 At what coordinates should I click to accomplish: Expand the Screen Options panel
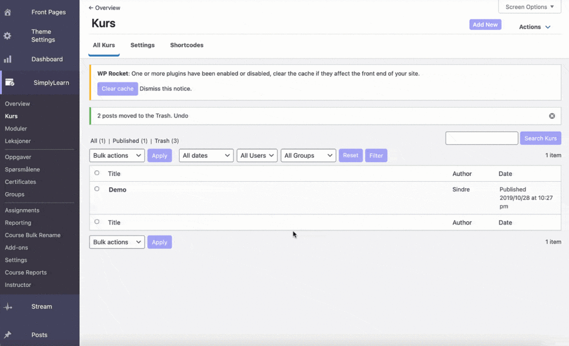click(530, 7)
